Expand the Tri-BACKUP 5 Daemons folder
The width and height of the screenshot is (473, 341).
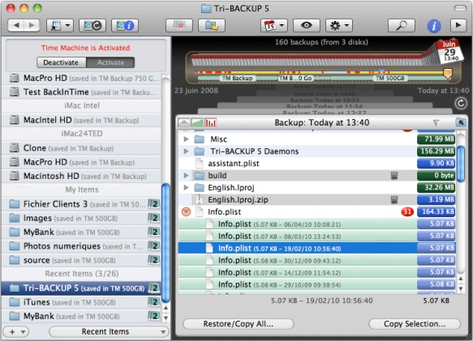point(186,151)
